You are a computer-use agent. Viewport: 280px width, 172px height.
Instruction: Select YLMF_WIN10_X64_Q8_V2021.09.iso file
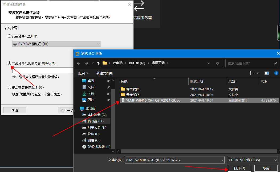199,100
